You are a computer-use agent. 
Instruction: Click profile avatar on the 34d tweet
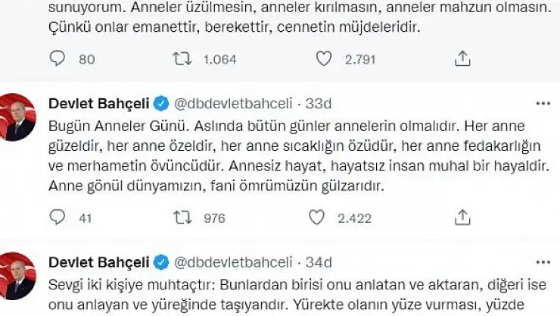(x=18, y=277)
